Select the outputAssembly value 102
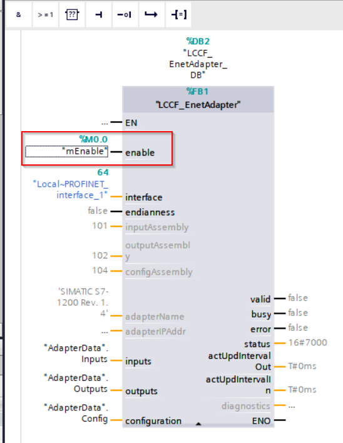343x443 pixels. click(100, 255)
